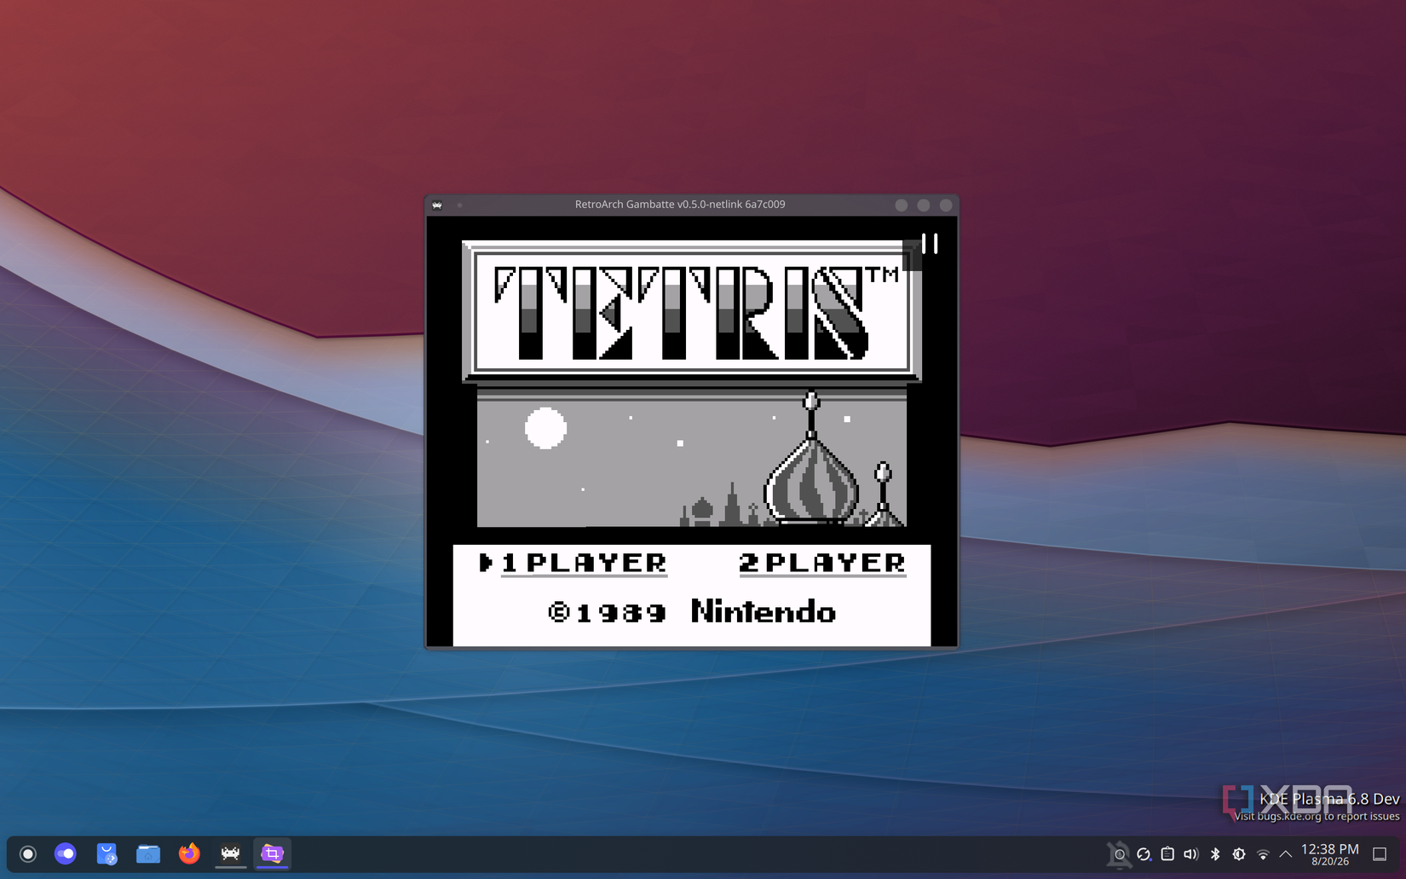Switch to the RetroArch taskbar entry

230,853
